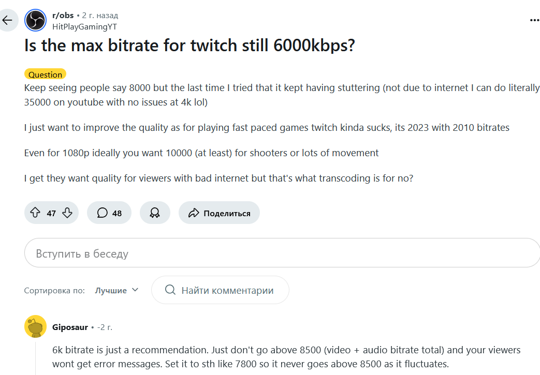The height and width of the screenshot is (375, 540).
Task: Collapse Giposaur's comment thread line
Action: [x=36, y=358]
